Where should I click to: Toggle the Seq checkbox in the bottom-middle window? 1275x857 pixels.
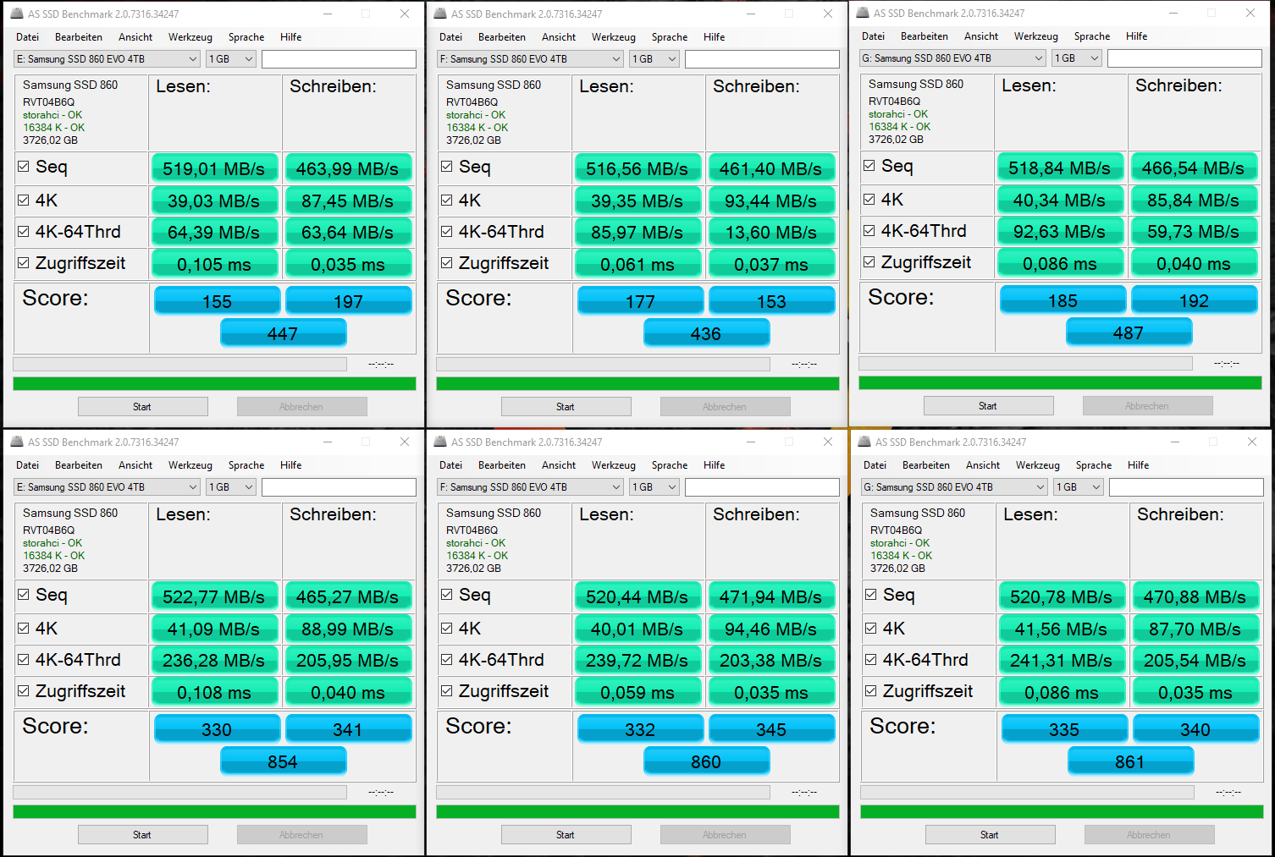pos(446,595)
